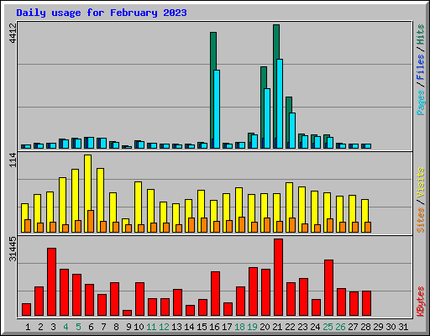Click green weekend day label 11
Image resolution: width=430 pixels, height=336 pixels.
pyautogui.click(x=151, y=327)
